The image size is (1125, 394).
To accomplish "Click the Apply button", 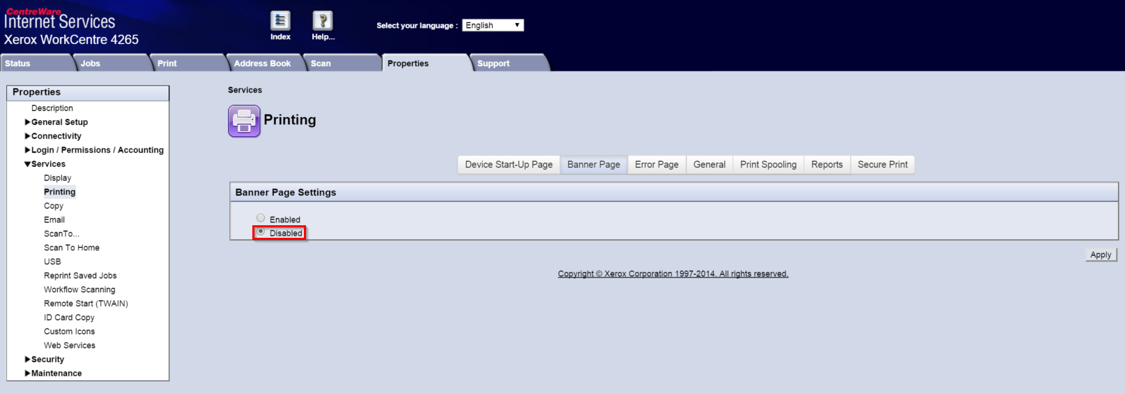I will point(1101,255).
